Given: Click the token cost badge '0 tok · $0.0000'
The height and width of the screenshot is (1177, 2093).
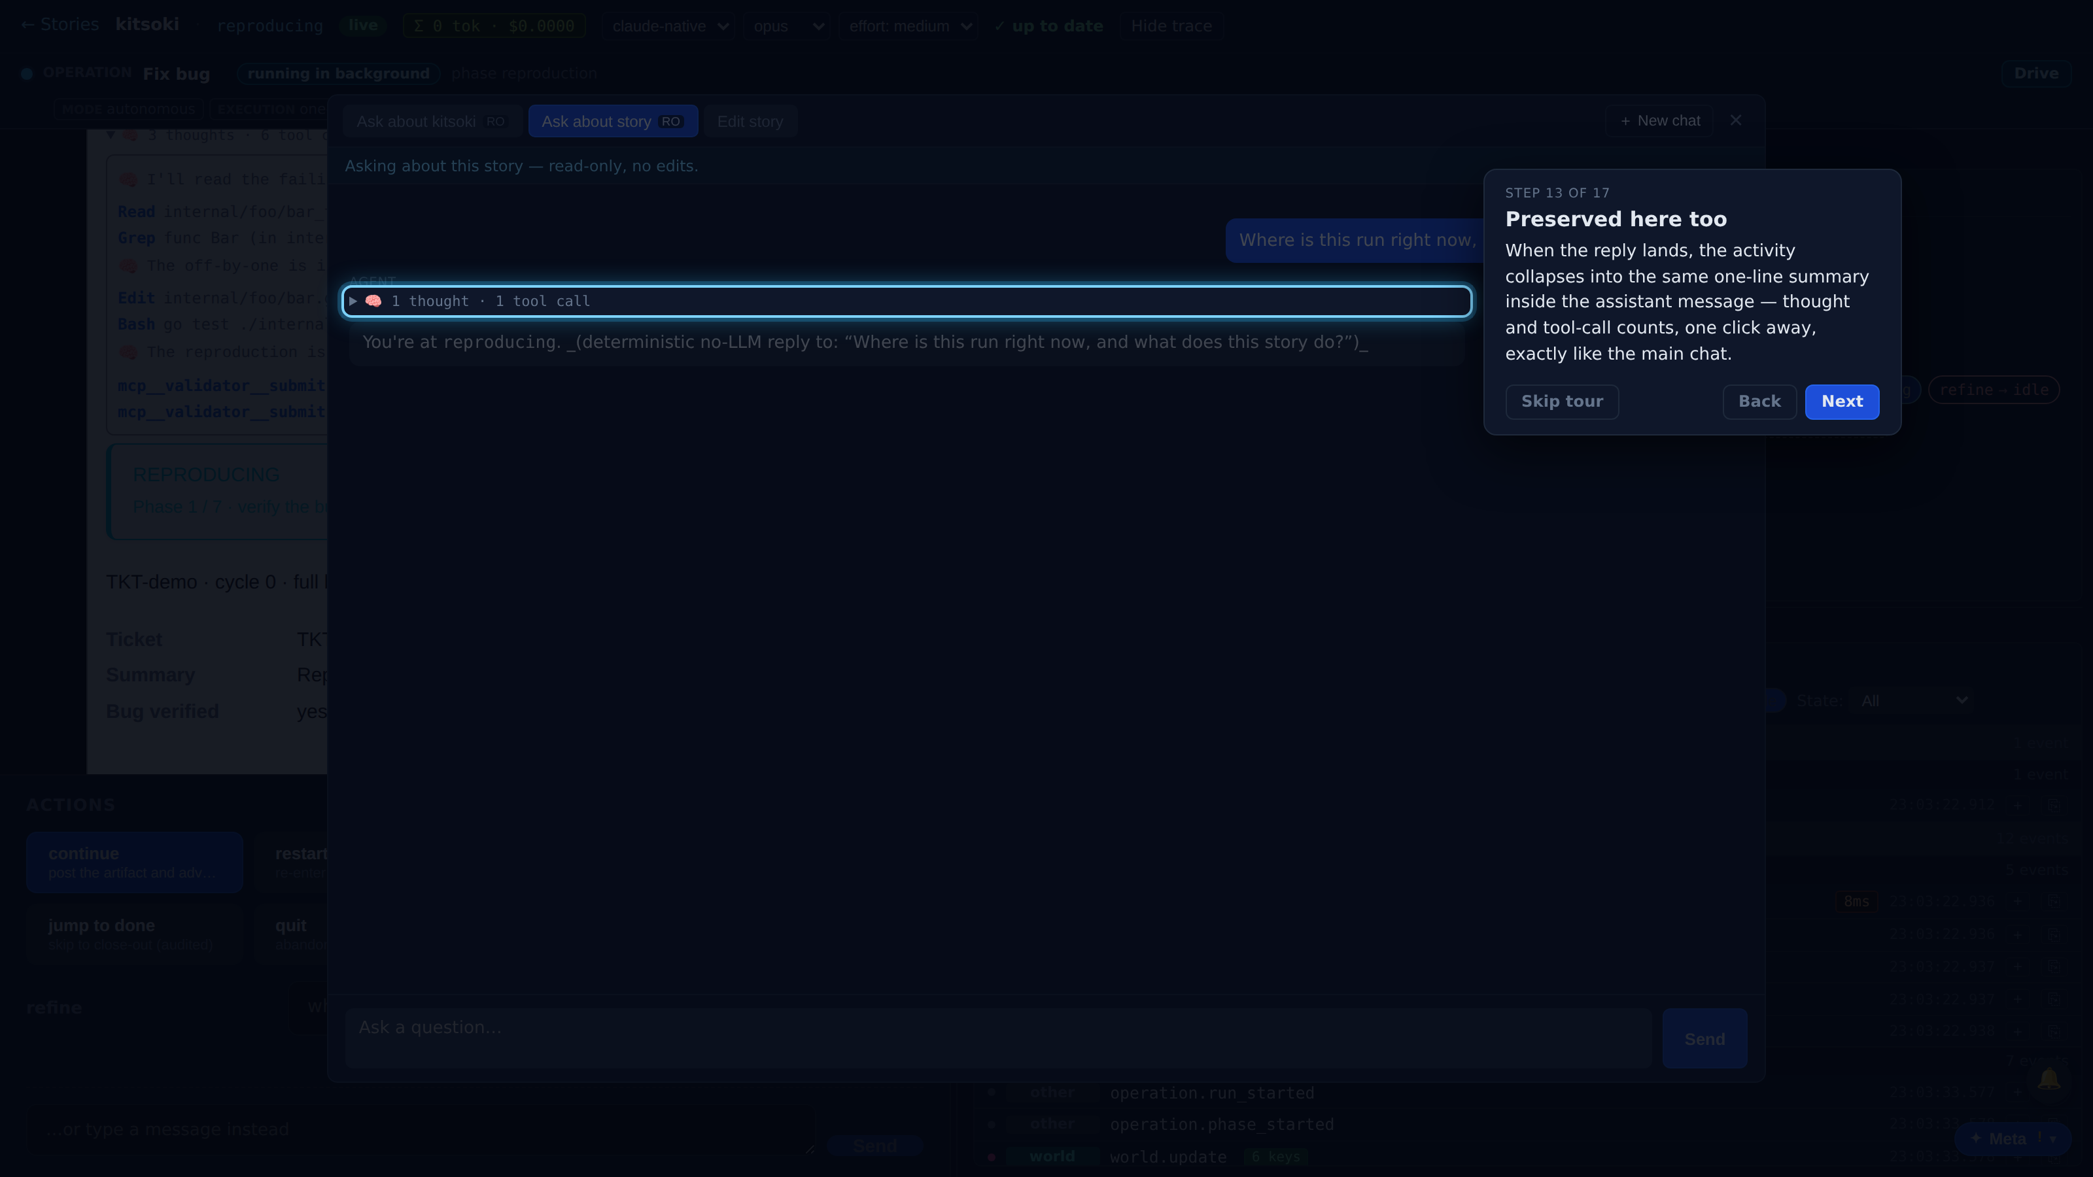Looking at the screenshot, I should click(x=494, y=26).
